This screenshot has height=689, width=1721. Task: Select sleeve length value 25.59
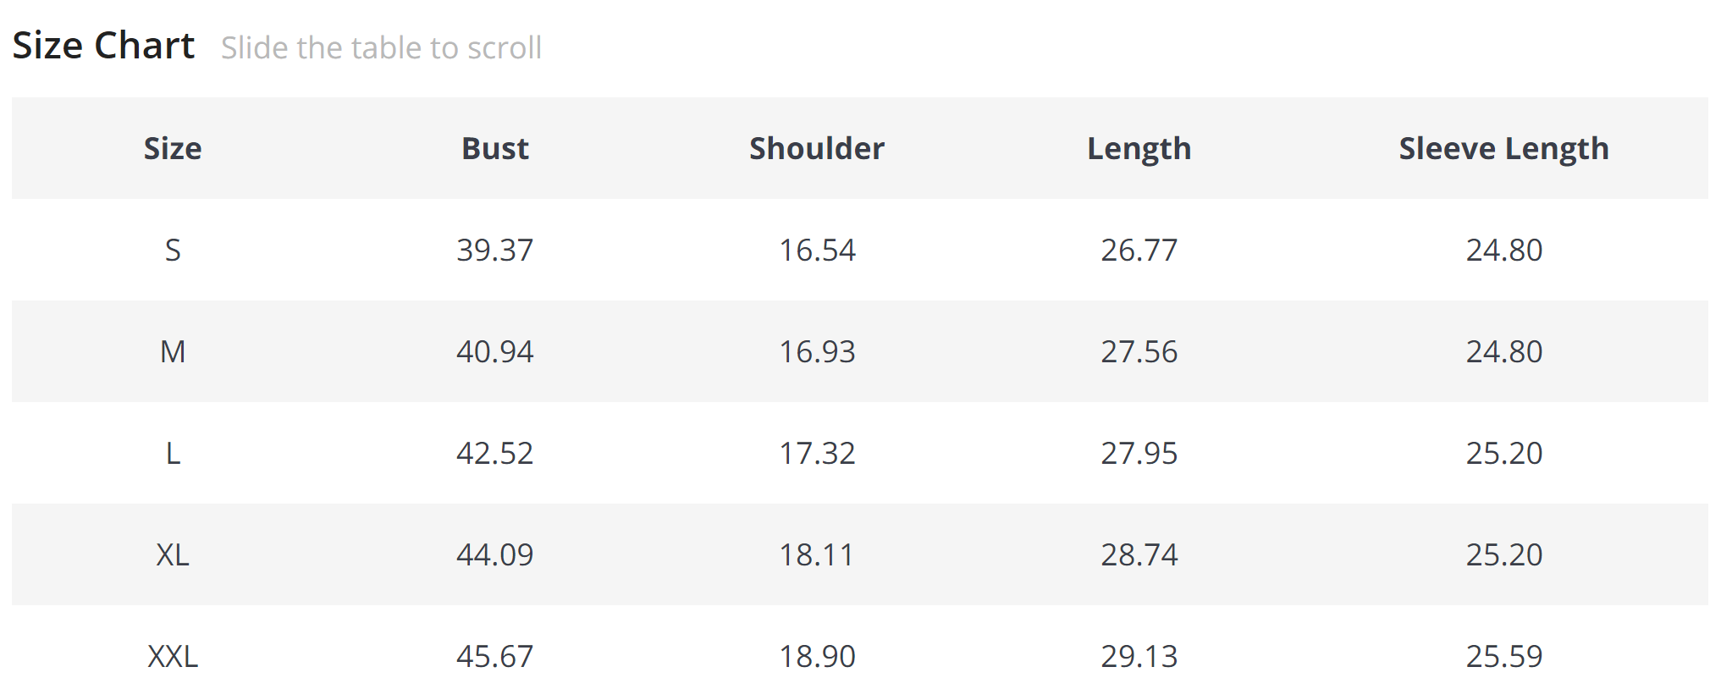pos(1503,656)
